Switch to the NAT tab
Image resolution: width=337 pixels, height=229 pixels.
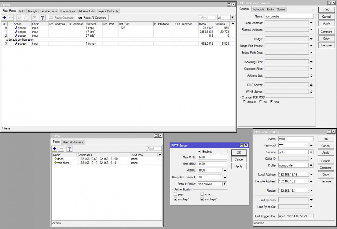click(22, 11)
